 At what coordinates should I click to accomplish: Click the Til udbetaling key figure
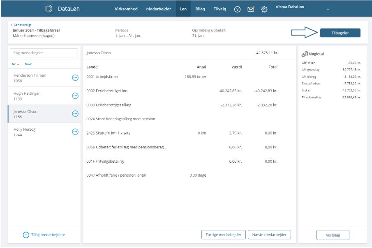pos(331,98)
